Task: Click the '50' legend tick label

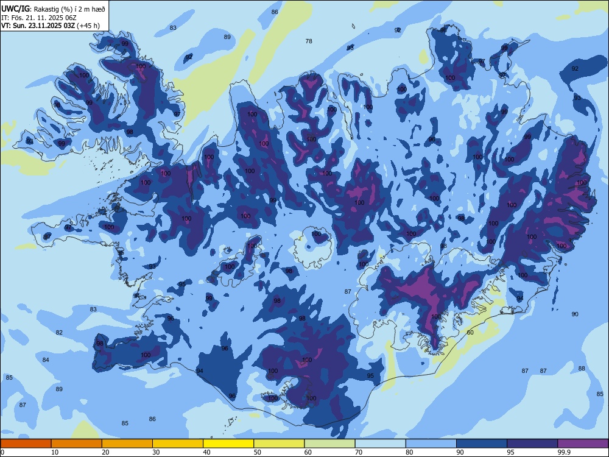Action: pos(258,452)
